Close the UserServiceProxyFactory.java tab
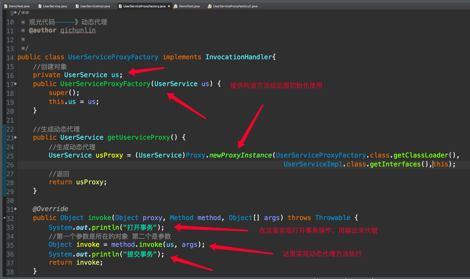Image resolution: width=470 pixels, height=279 pixels. 169,6
